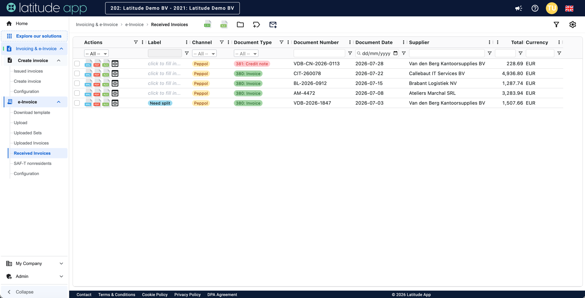
Task: Open the global filter funnel at top right
Action: click(x=556, y=24)
